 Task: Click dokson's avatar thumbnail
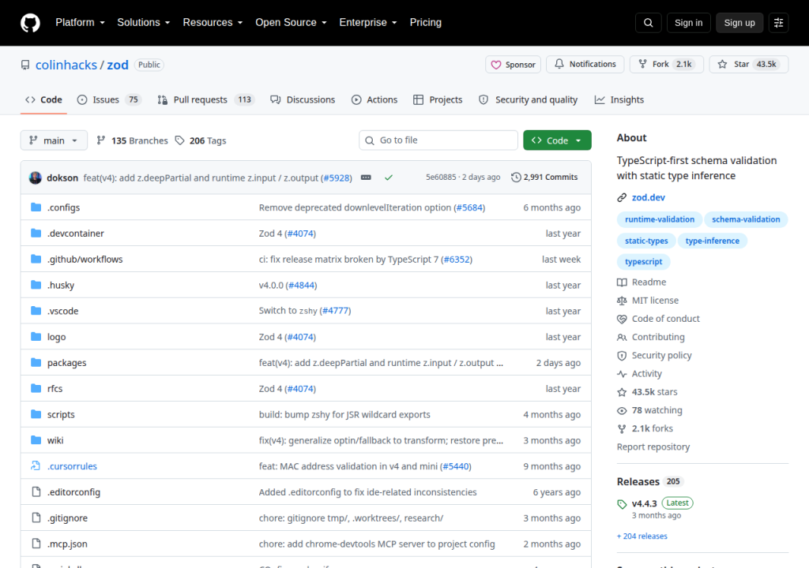35,177
